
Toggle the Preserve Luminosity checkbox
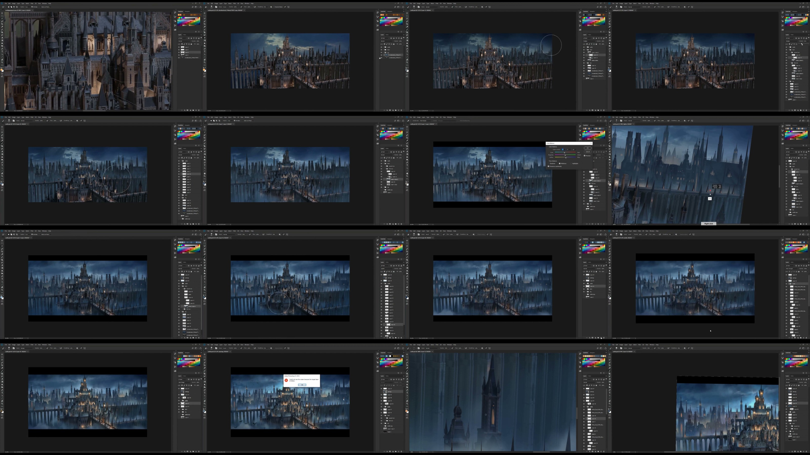549,166
